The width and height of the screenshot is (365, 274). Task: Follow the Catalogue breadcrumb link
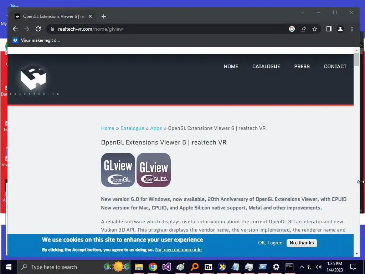(132, 128)
